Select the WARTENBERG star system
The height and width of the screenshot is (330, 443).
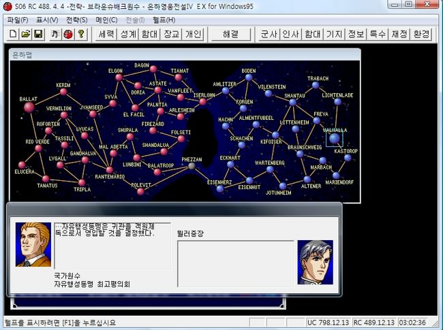click(270, 169)
